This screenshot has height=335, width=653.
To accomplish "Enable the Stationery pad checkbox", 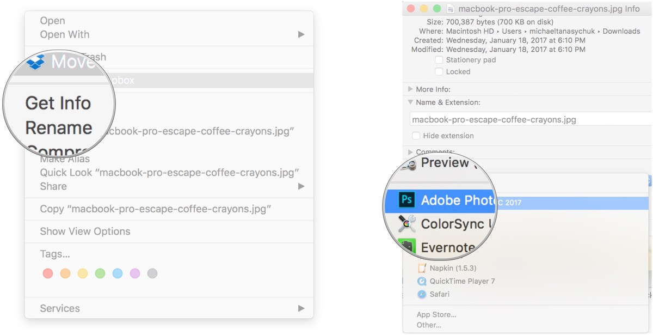I will pos(439,60).
